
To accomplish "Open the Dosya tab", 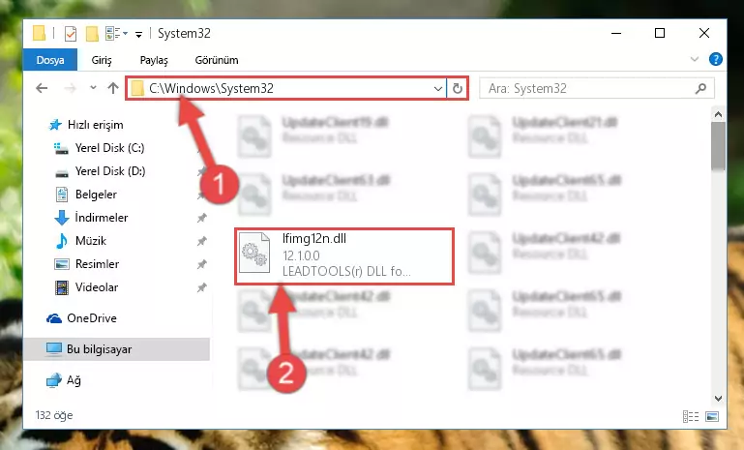I will coord(50,60).
